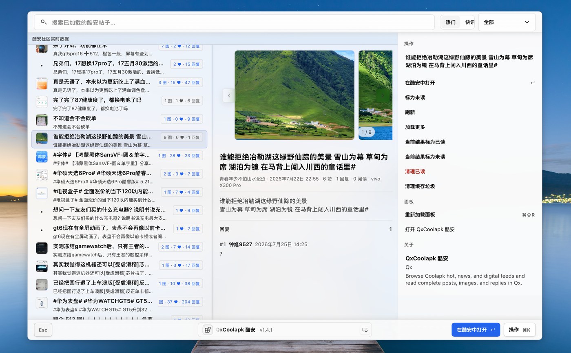Click thumbnail of 电视盒子 post
Viewport: 571px width, 353px height.
click(42, 193)
